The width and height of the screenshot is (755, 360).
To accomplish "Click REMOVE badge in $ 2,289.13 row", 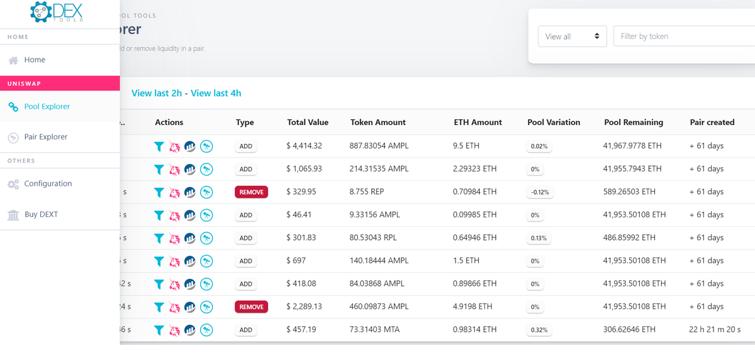I will click(x=251, y=307).
